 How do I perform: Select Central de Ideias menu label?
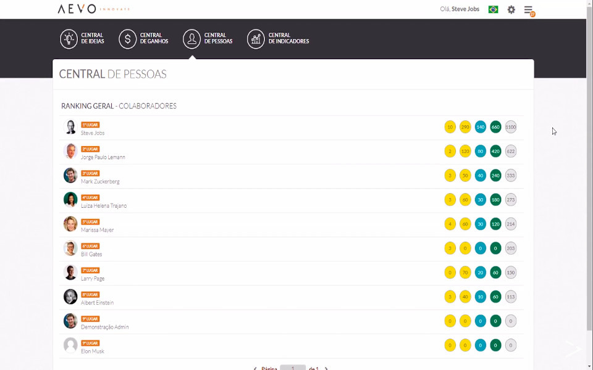coord(93,38)
